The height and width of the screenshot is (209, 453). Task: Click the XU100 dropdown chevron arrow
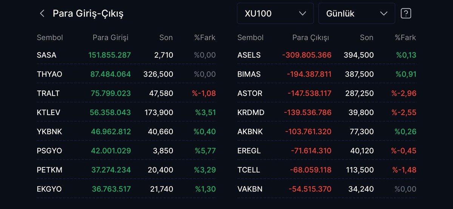302,14
